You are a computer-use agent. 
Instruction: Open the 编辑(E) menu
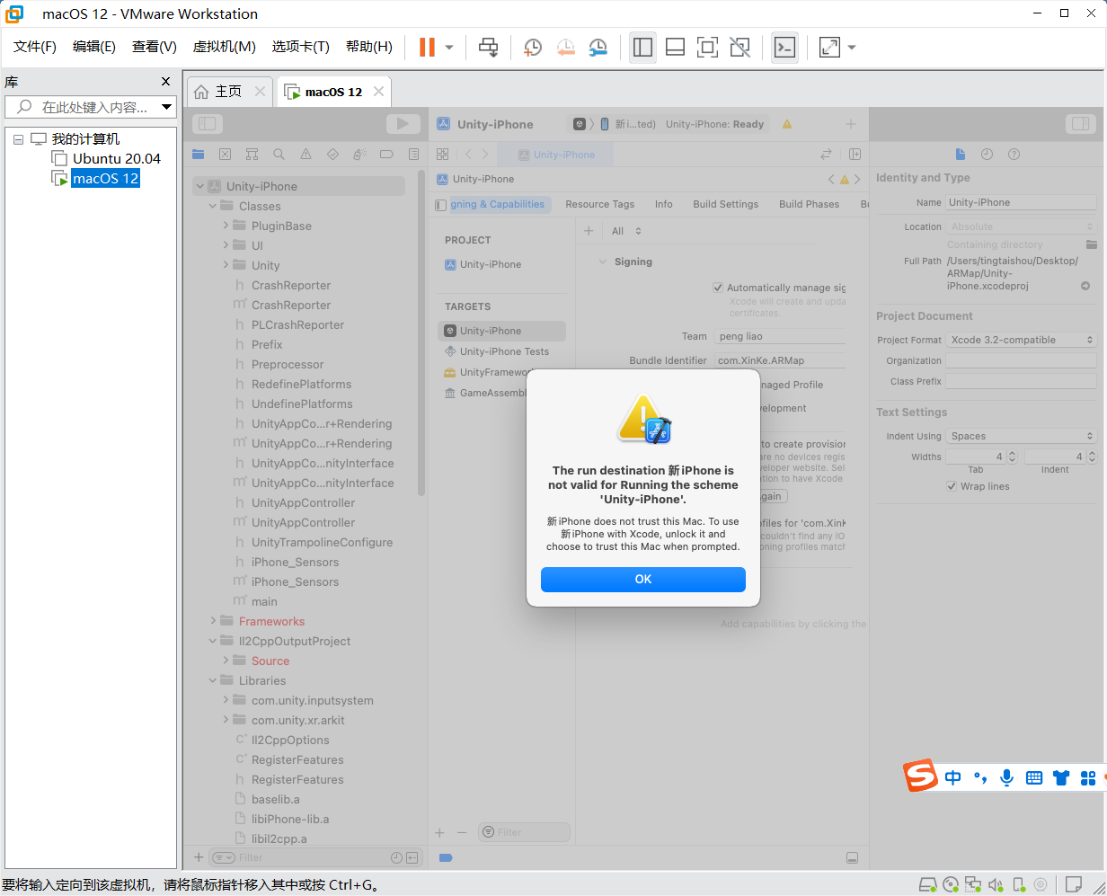94,47
